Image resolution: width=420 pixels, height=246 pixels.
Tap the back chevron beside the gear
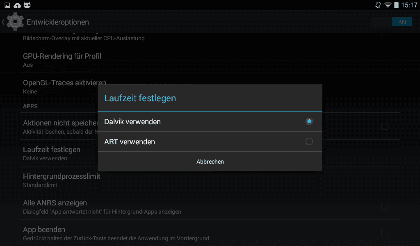coord(3,22)
